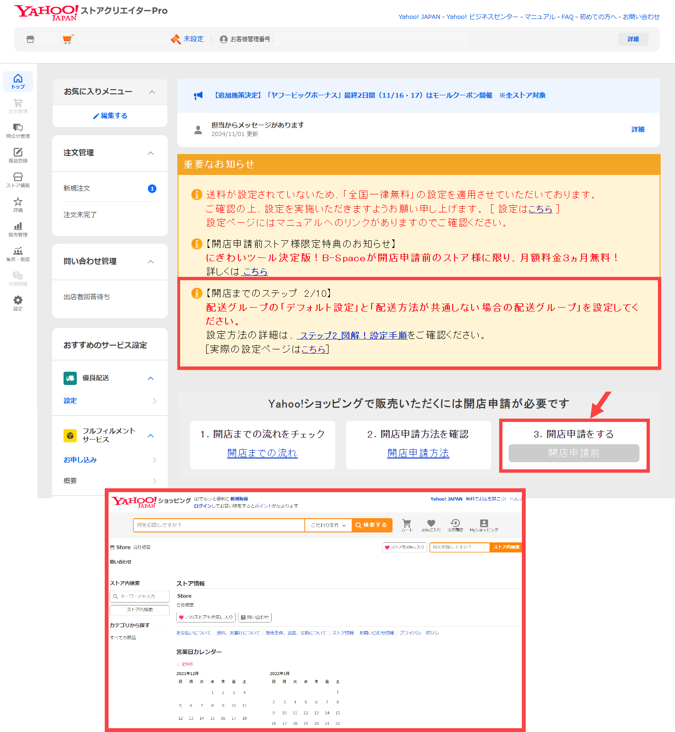Screen dimensions: 675x732
Task: Click the 検索する button in store preview
Action: [372, 525]
